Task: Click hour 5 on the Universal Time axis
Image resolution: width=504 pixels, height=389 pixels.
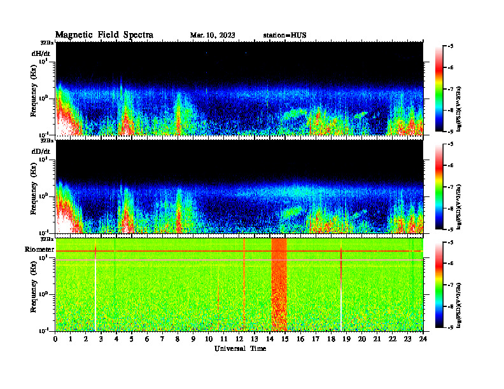Action: [132, 339]
